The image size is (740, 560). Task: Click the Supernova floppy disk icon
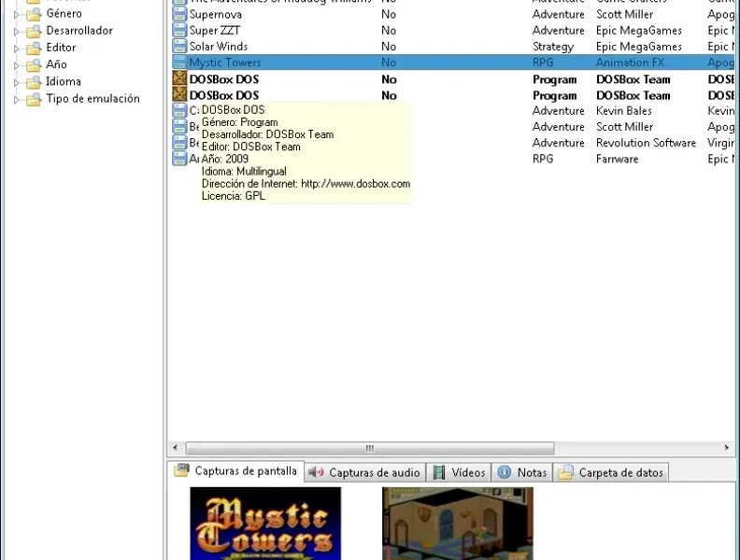pyautogui.click(x=179, y=14)
